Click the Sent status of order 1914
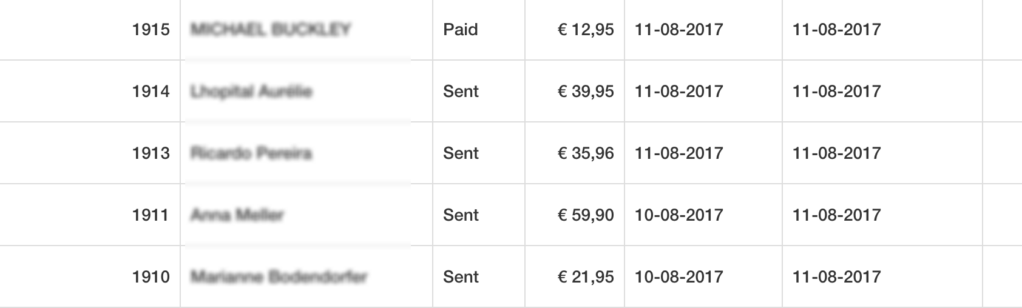The image size is (1022, 308). point(461,91)
